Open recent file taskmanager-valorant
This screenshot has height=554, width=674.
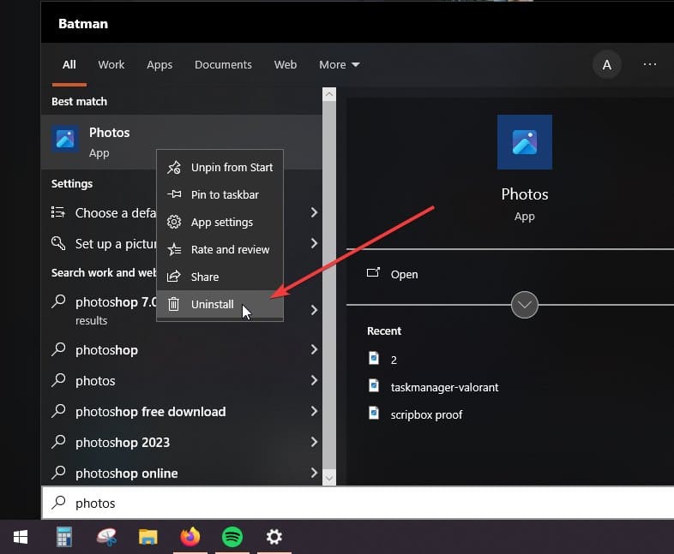(x=444, y=388)
